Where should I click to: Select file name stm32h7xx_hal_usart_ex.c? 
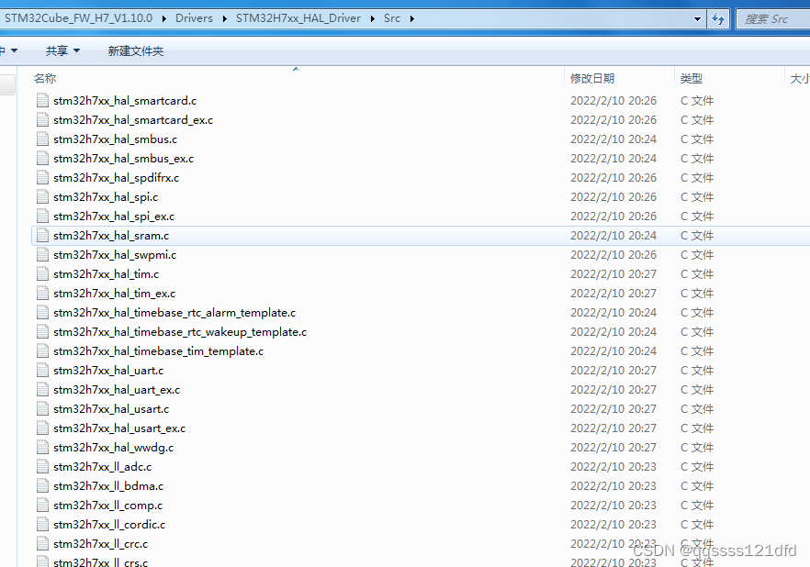tap(119, 428)
